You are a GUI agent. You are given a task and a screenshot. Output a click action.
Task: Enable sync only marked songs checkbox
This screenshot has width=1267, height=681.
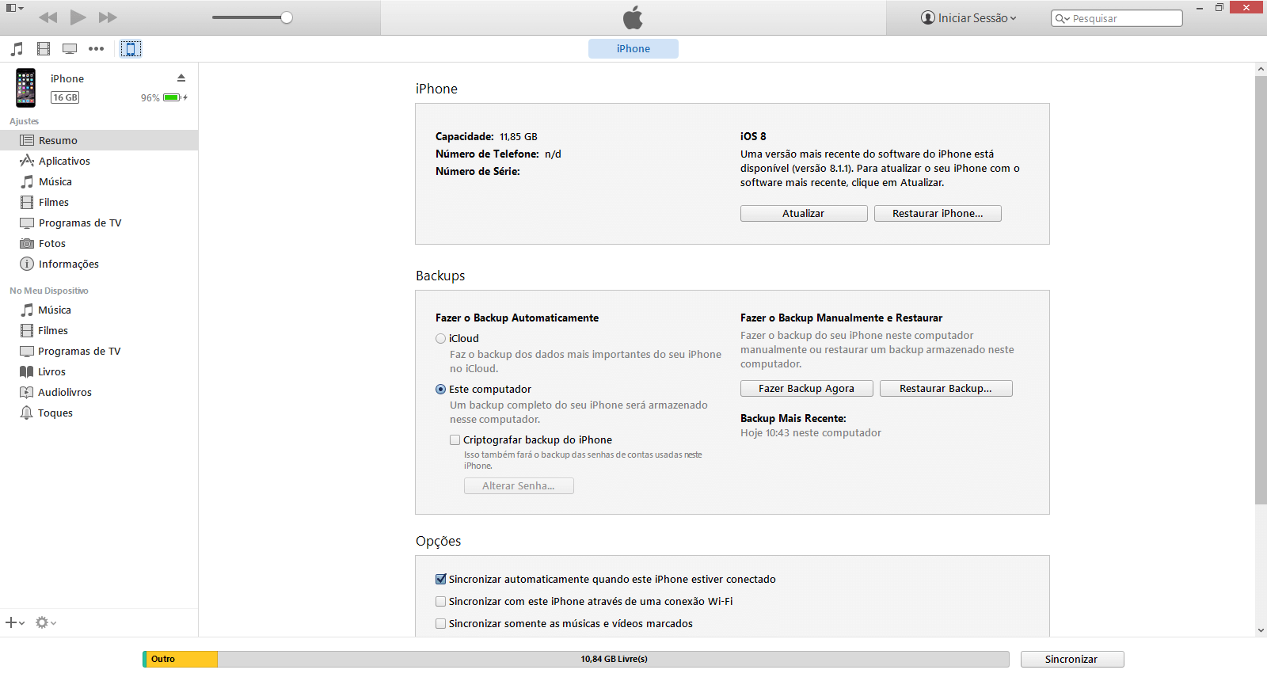440,623
